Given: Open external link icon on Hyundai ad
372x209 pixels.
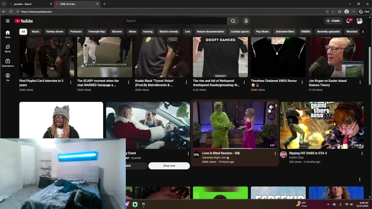Looking at the screenshot, I should point(184,143).
